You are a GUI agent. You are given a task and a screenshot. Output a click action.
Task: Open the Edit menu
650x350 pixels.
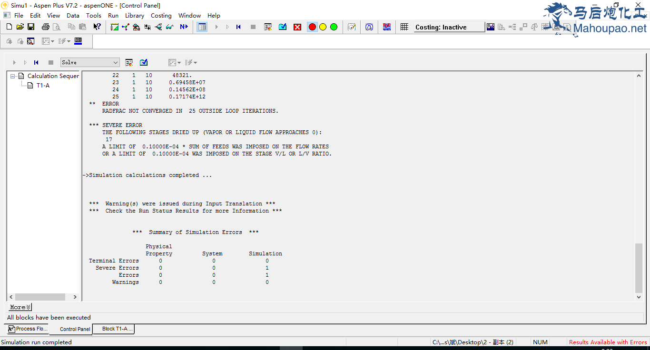tap(35, 15)
